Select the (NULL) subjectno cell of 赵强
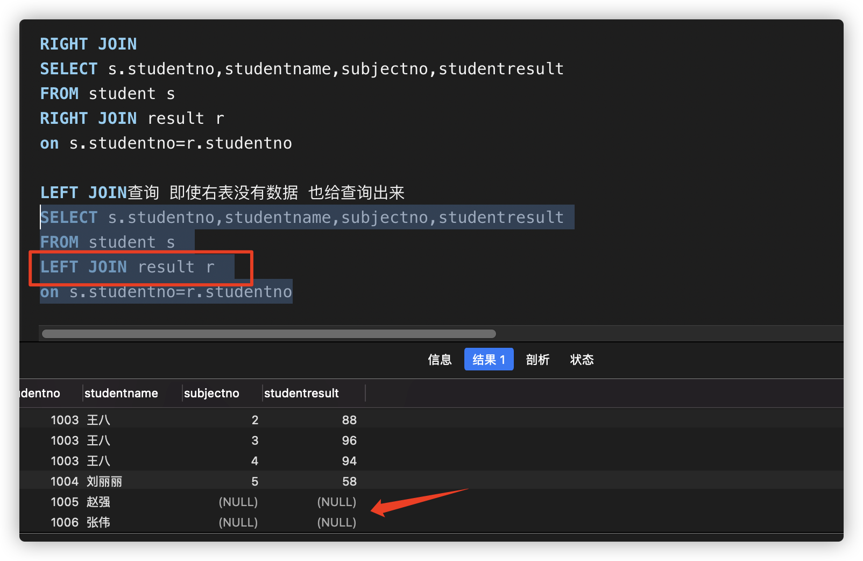Image resolution: width=863 pixels, height=561 pixels. pos(238,501)
